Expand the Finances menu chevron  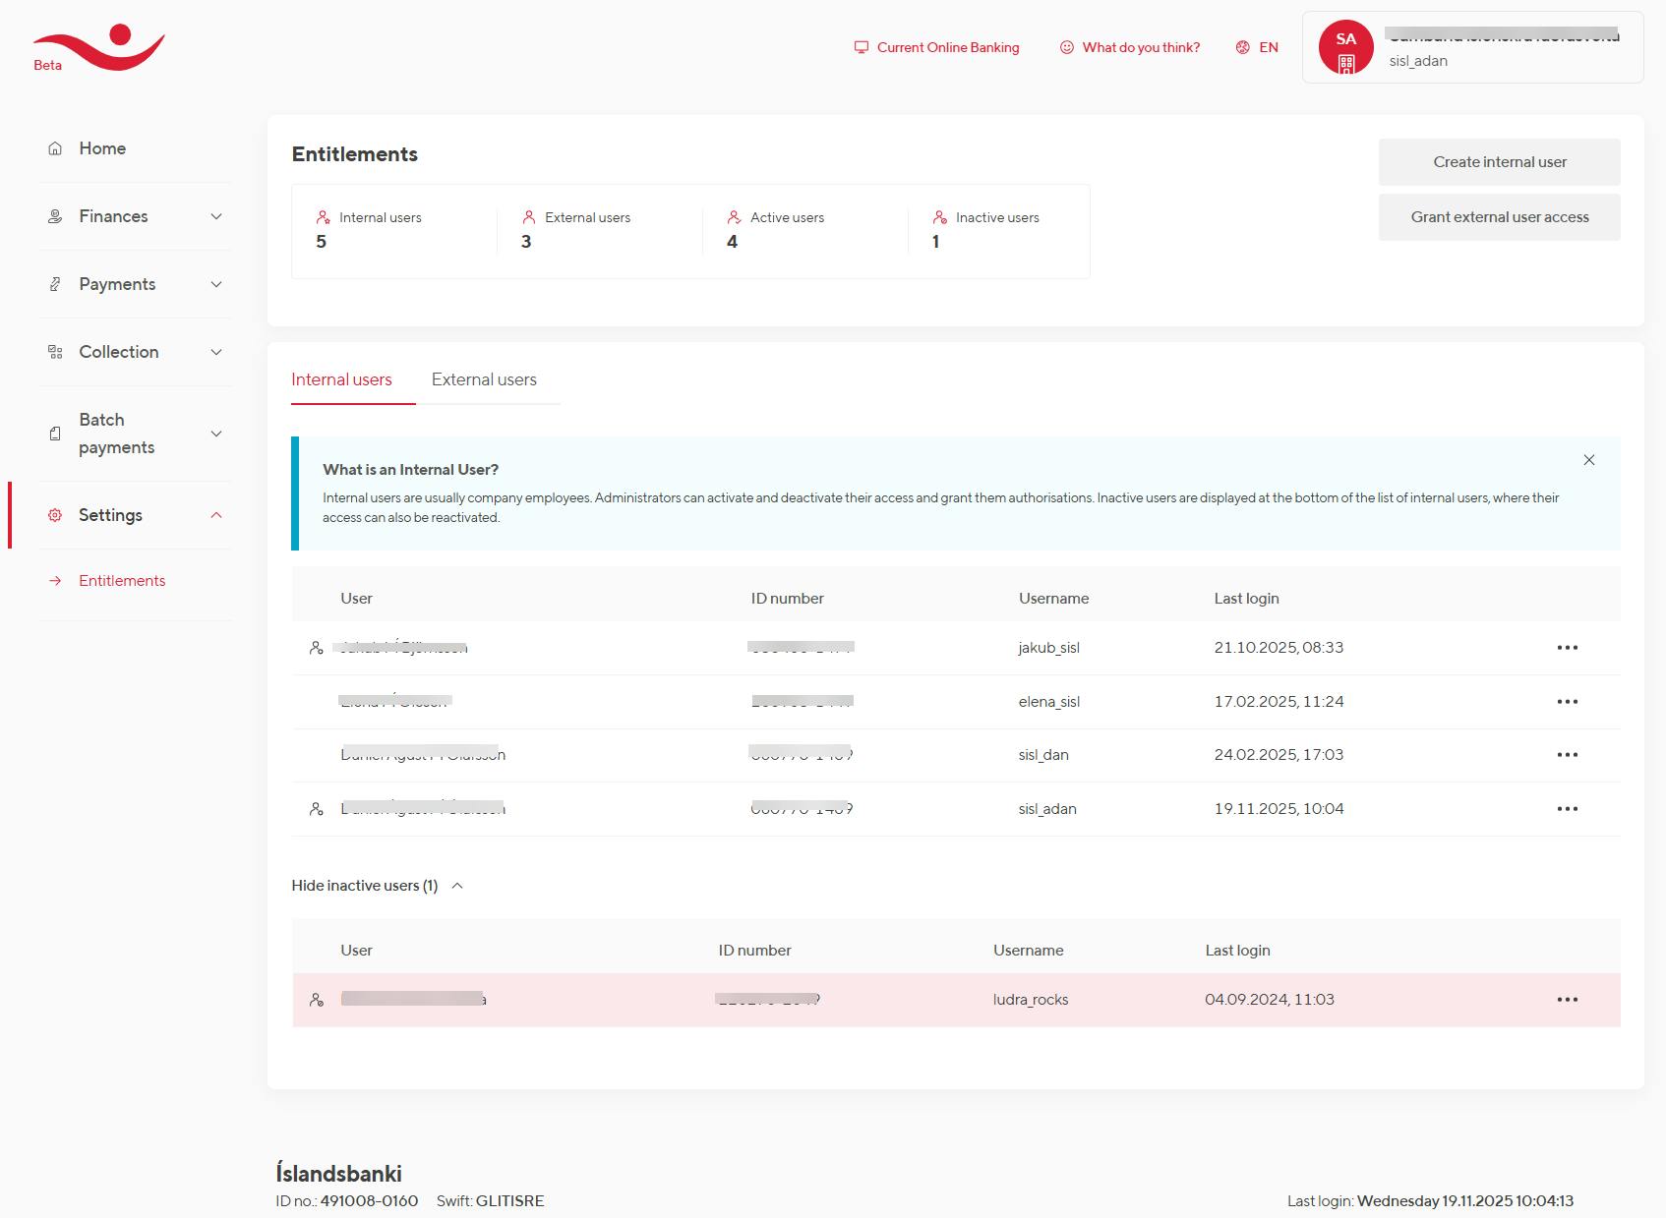(x=216, y=216)
